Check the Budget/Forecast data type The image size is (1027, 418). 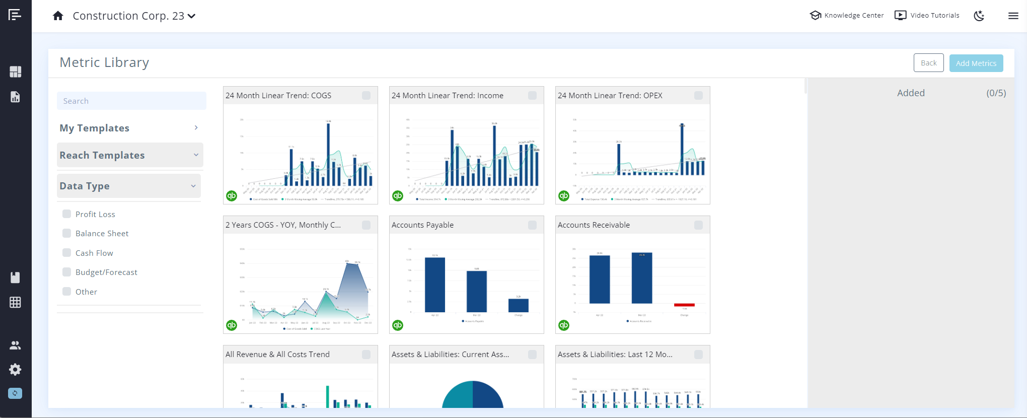pos(66,272)
